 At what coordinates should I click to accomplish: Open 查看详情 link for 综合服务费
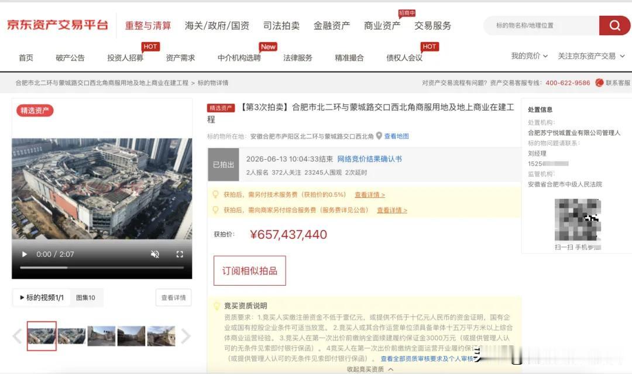(x=391, y=210)
